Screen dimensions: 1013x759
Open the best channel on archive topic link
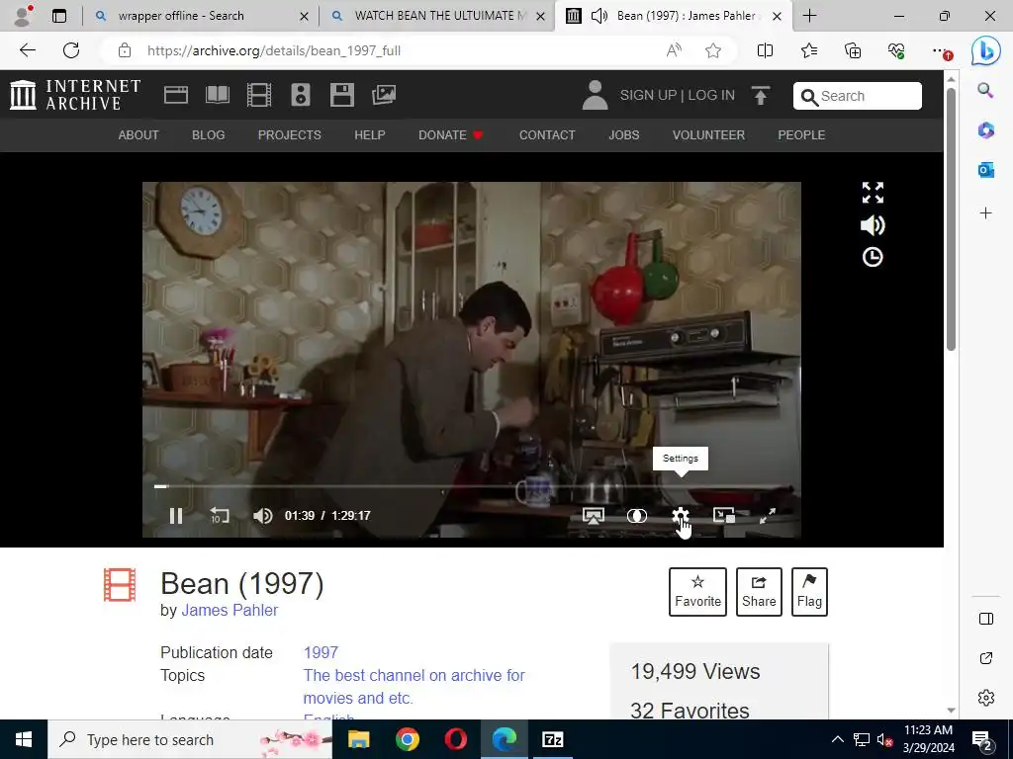click(414, 687)
